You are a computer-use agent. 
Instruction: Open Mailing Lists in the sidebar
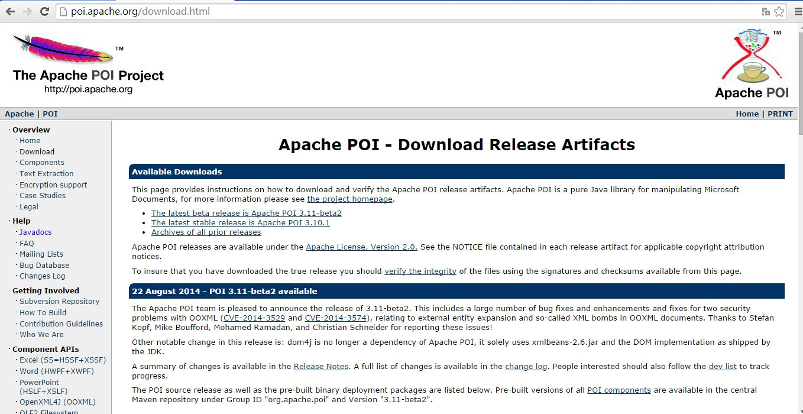pos(41,254)
